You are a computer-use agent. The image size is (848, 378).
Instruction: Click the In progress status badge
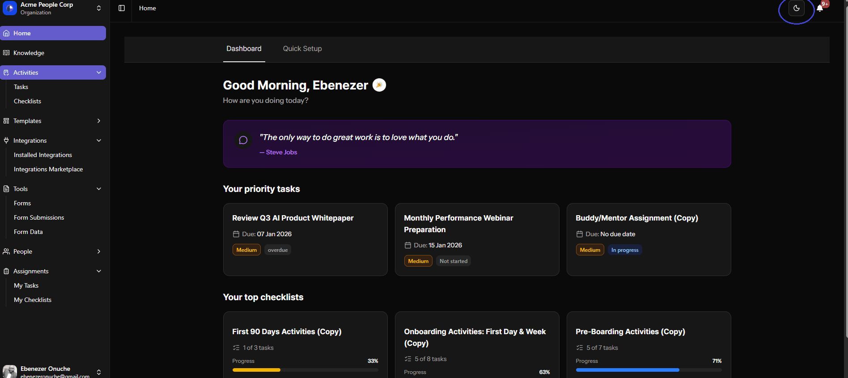pyautogui.click(x=625, y=250)
